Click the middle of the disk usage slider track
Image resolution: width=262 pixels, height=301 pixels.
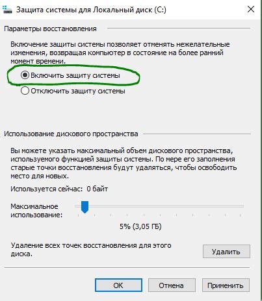[159, 206]
